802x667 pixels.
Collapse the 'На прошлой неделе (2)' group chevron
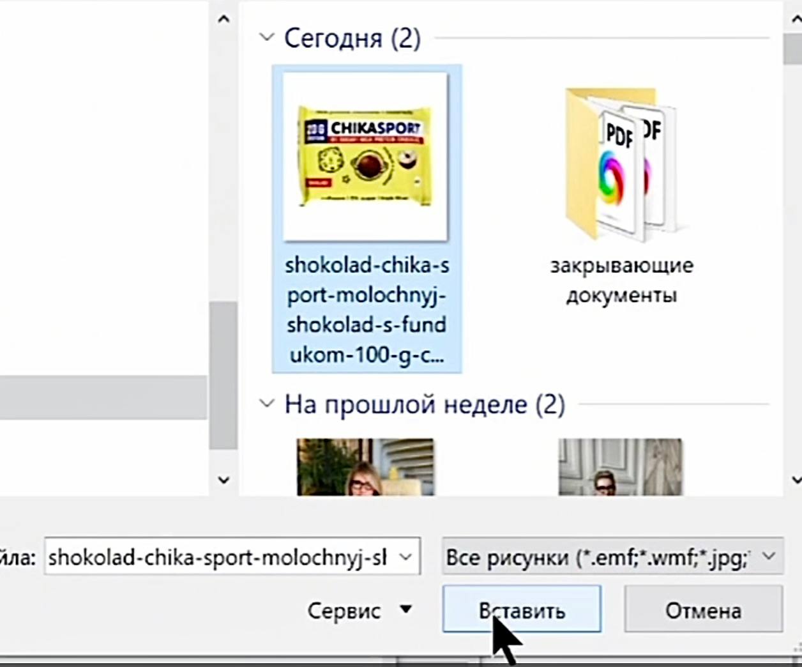[266, 404]
